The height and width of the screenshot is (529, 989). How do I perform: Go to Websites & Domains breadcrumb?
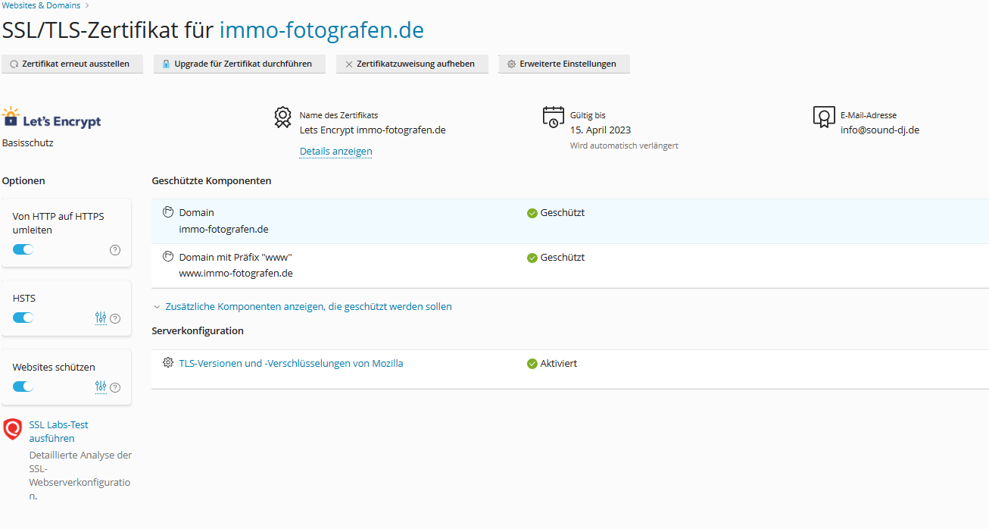[x=41, y=5]
